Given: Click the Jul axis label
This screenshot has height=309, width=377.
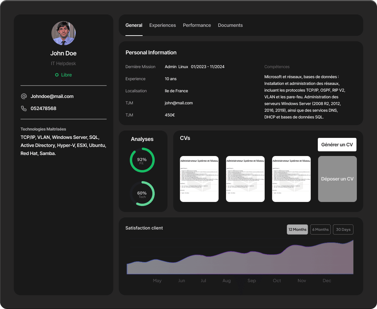Looking at the screenshot, I should (x=203, y=280).
